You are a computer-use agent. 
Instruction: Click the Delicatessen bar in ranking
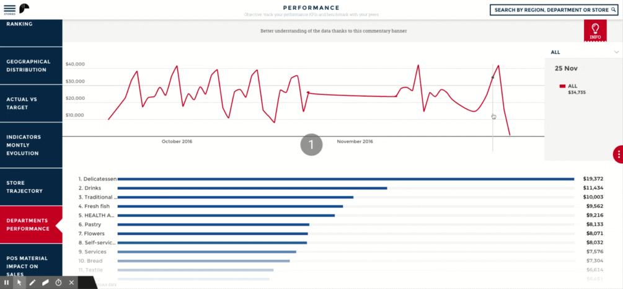pos(345,179)
